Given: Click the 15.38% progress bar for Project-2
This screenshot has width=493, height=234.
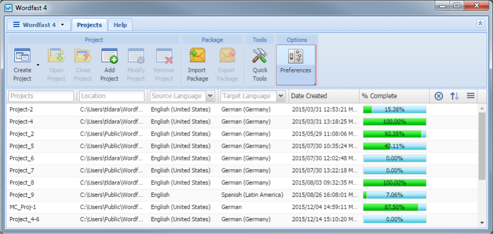Looking at the screenshot, I should 395,110.
